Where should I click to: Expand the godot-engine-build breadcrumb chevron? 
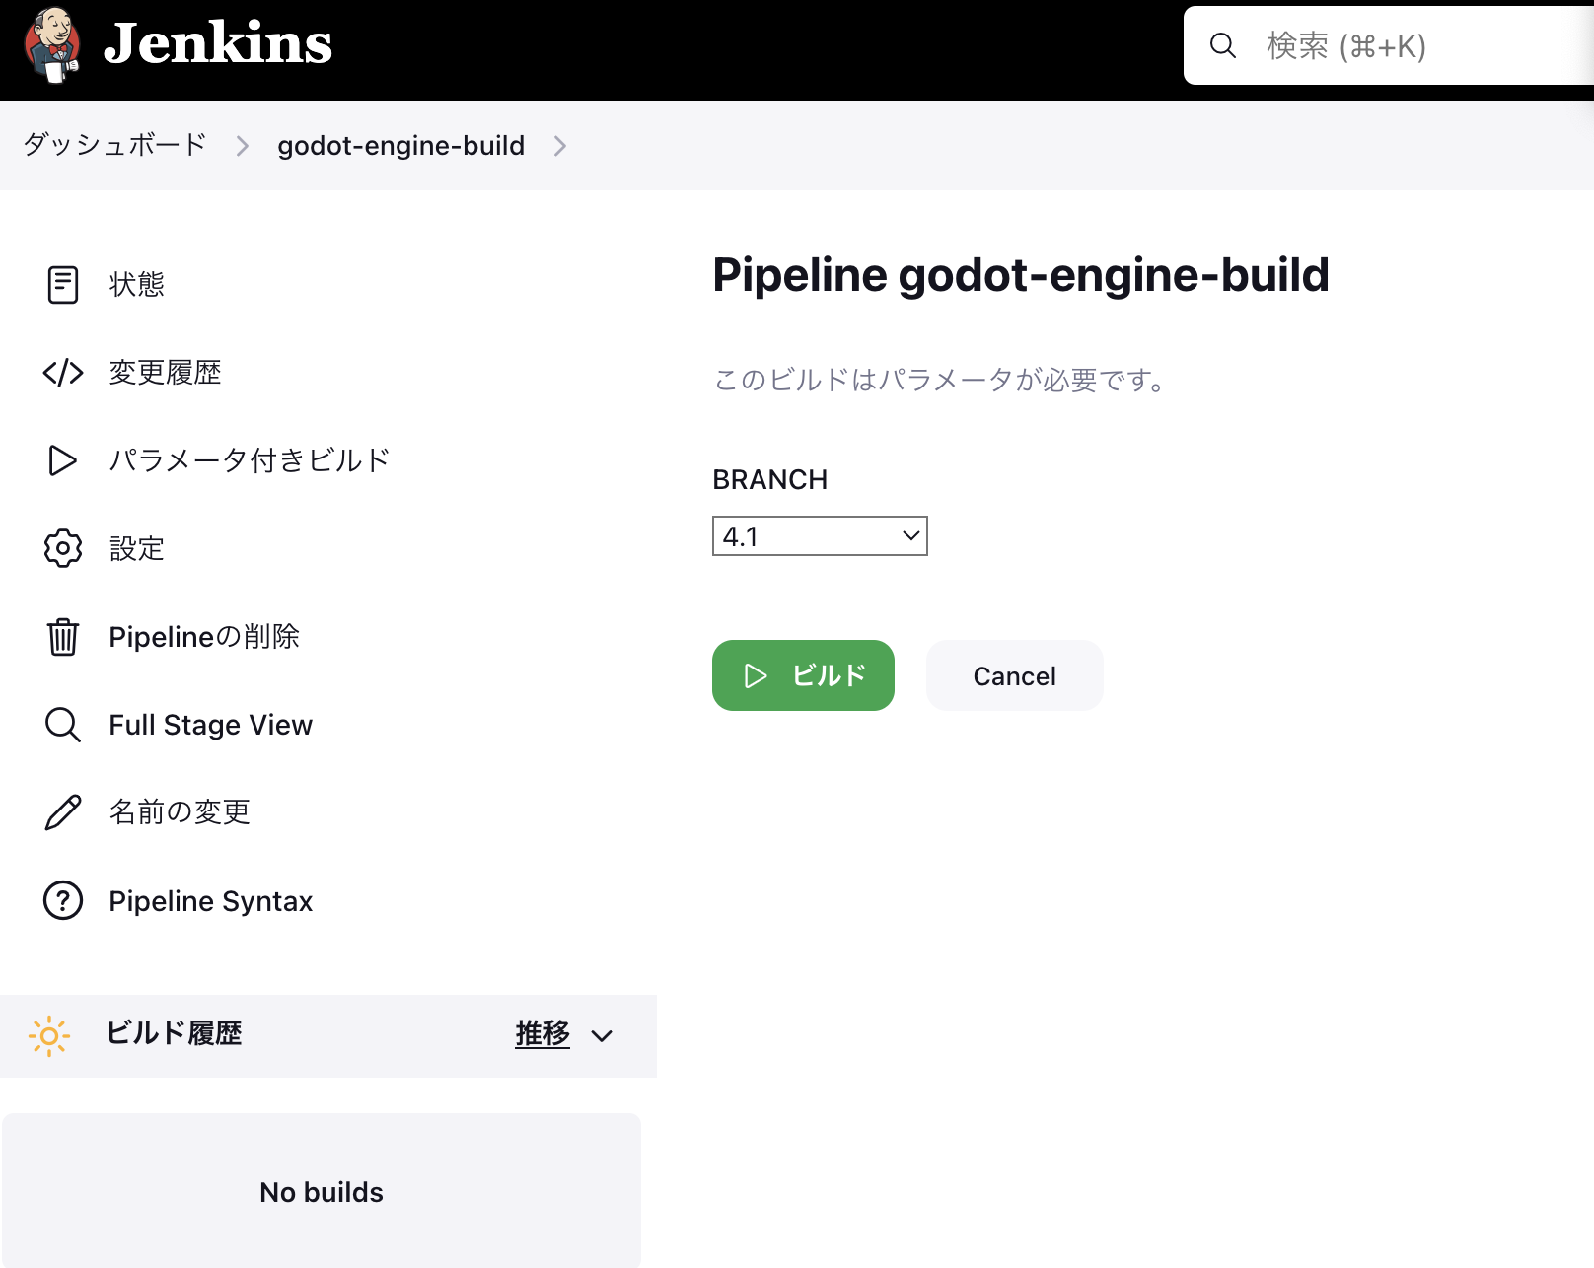click(560, 146)
